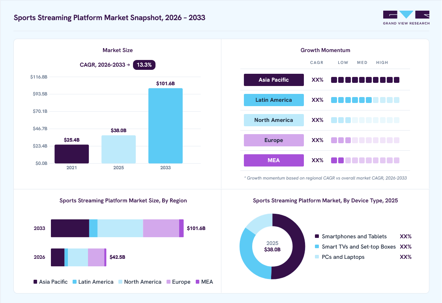
Task: Click the Grand View Research logo
Action: pyautogui.click(x=406, y=18)
